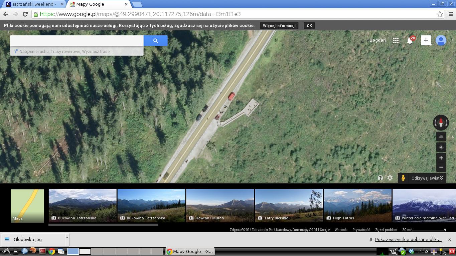This screenshot has height=256, width=456.
Task: Zoom out with the minus button
Action: [x=441, y=167]
